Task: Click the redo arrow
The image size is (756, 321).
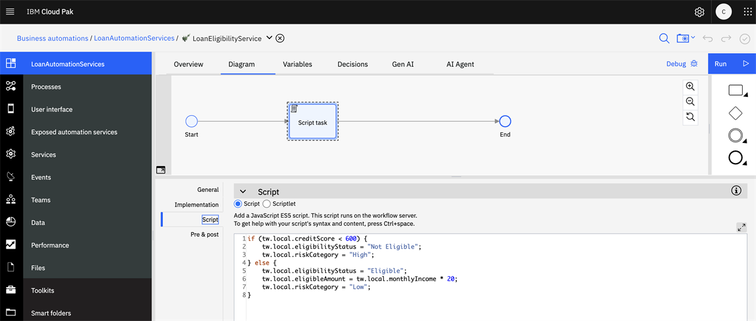Action: 726,38
